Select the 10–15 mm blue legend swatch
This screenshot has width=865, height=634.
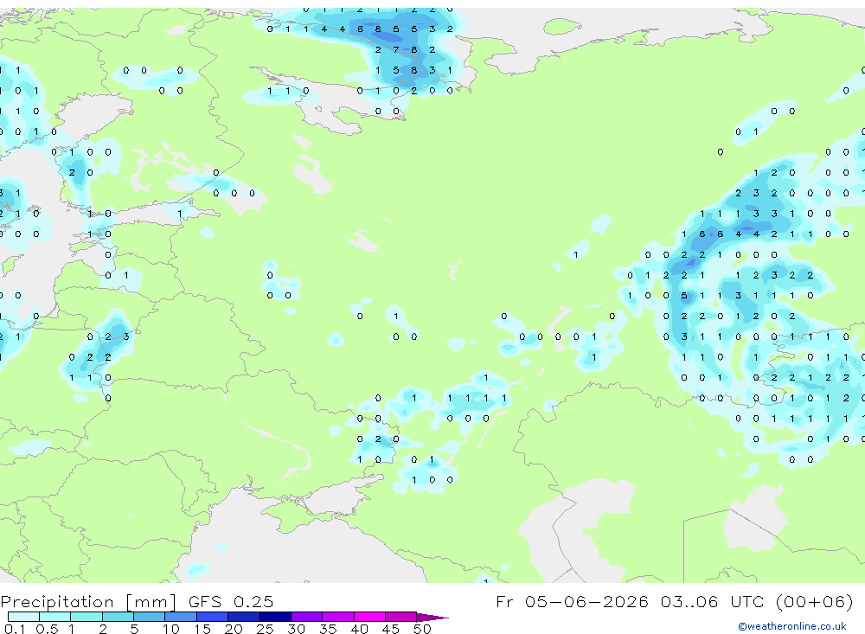click(x=181, y=617)
